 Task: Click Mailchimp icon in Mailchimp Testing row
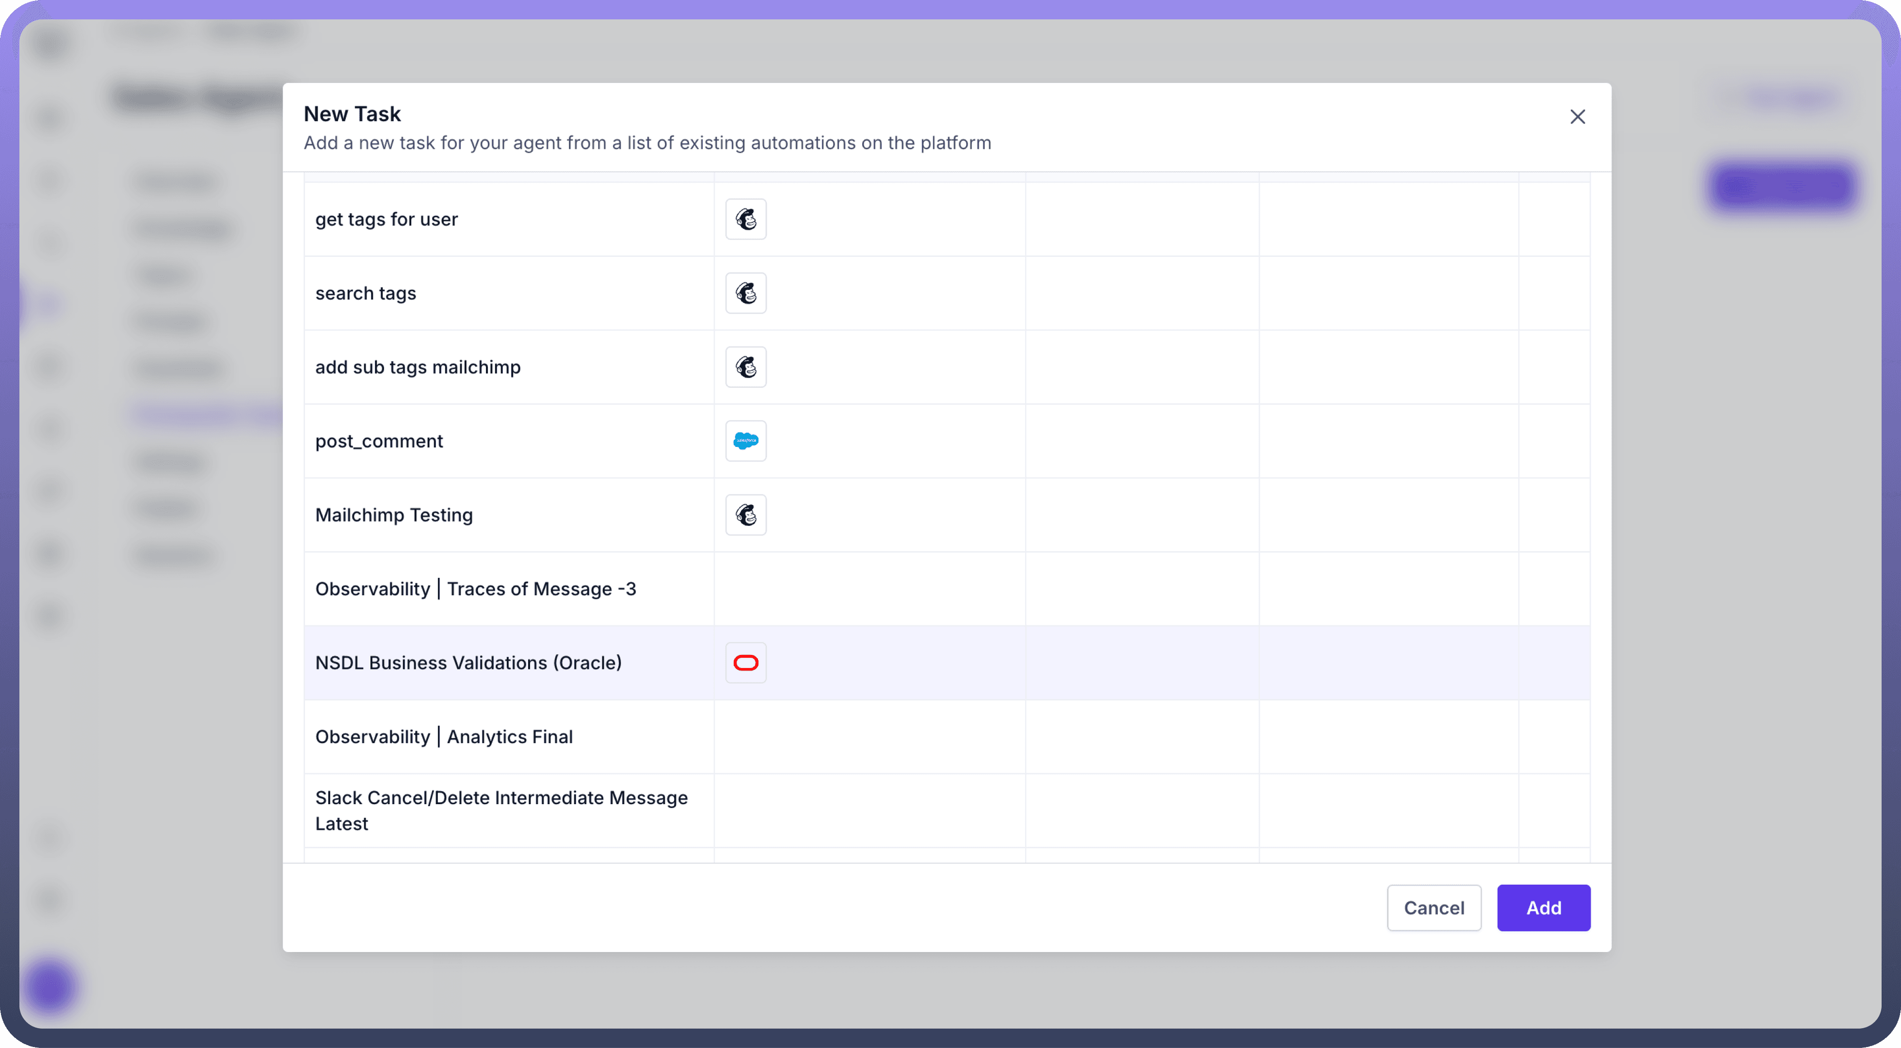coord(745,515)
